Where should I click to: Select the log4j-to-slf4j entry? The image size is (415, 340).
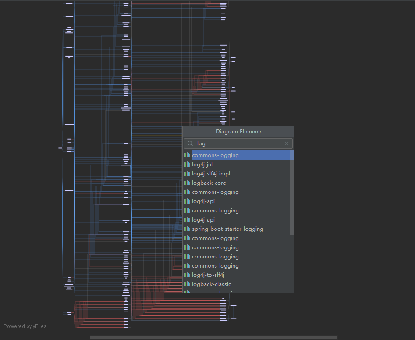click(237, 275)
